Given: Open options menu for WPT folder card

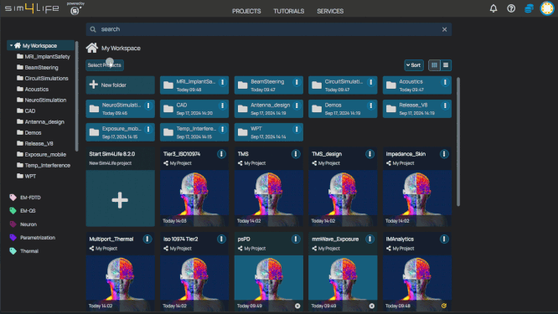Looking at the screenshot, I should tap(297, 129).
